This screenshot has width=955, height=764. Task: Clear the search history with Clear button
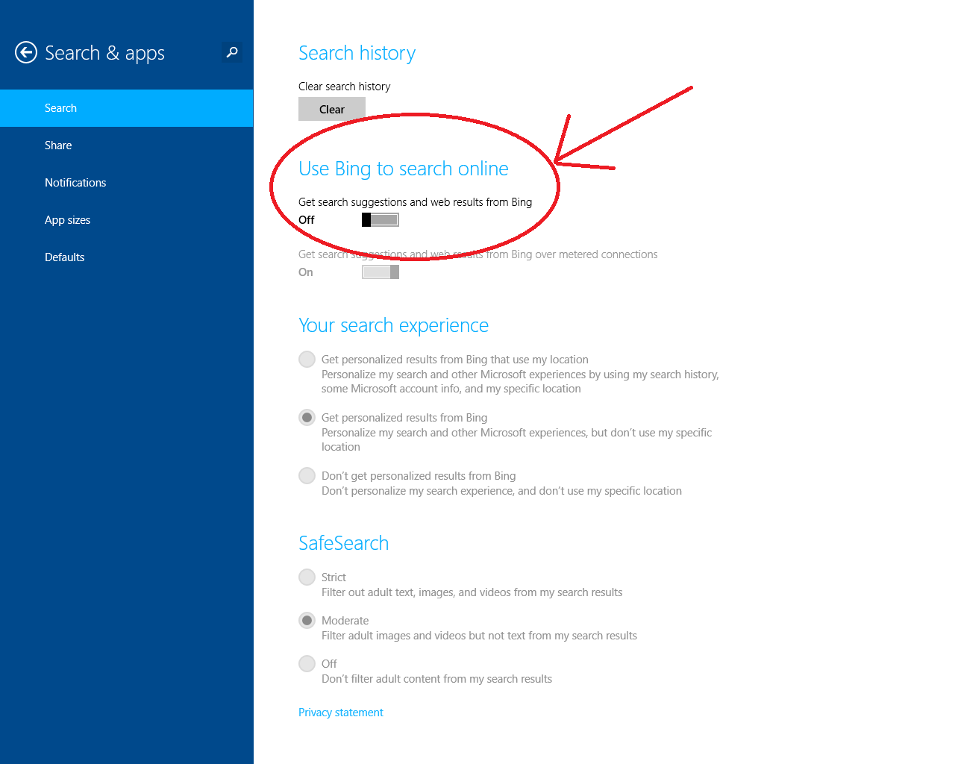[x=332, y=109]
